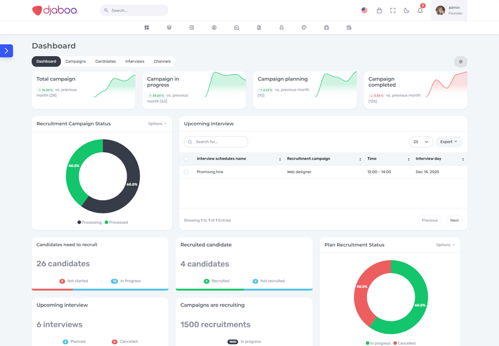Open the US flag language selector
Image resolution: width=499 pixels, height=346 pixels.
[x=364, y=11]
